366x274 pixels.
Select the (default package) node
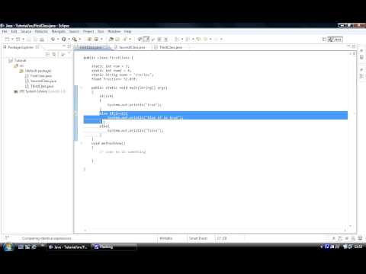pyautogui.click(x=36, y=71)
